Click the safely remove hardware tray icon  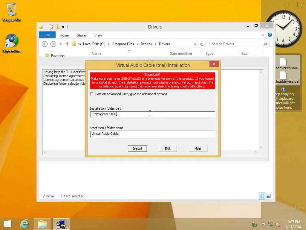click(x=255, y=224)
